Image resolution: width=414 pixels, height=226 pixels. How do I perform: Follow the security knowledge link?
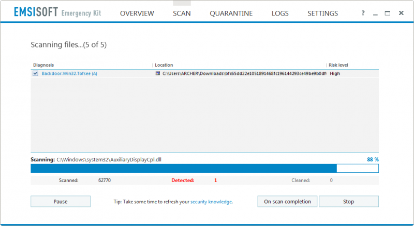(211, 202)
